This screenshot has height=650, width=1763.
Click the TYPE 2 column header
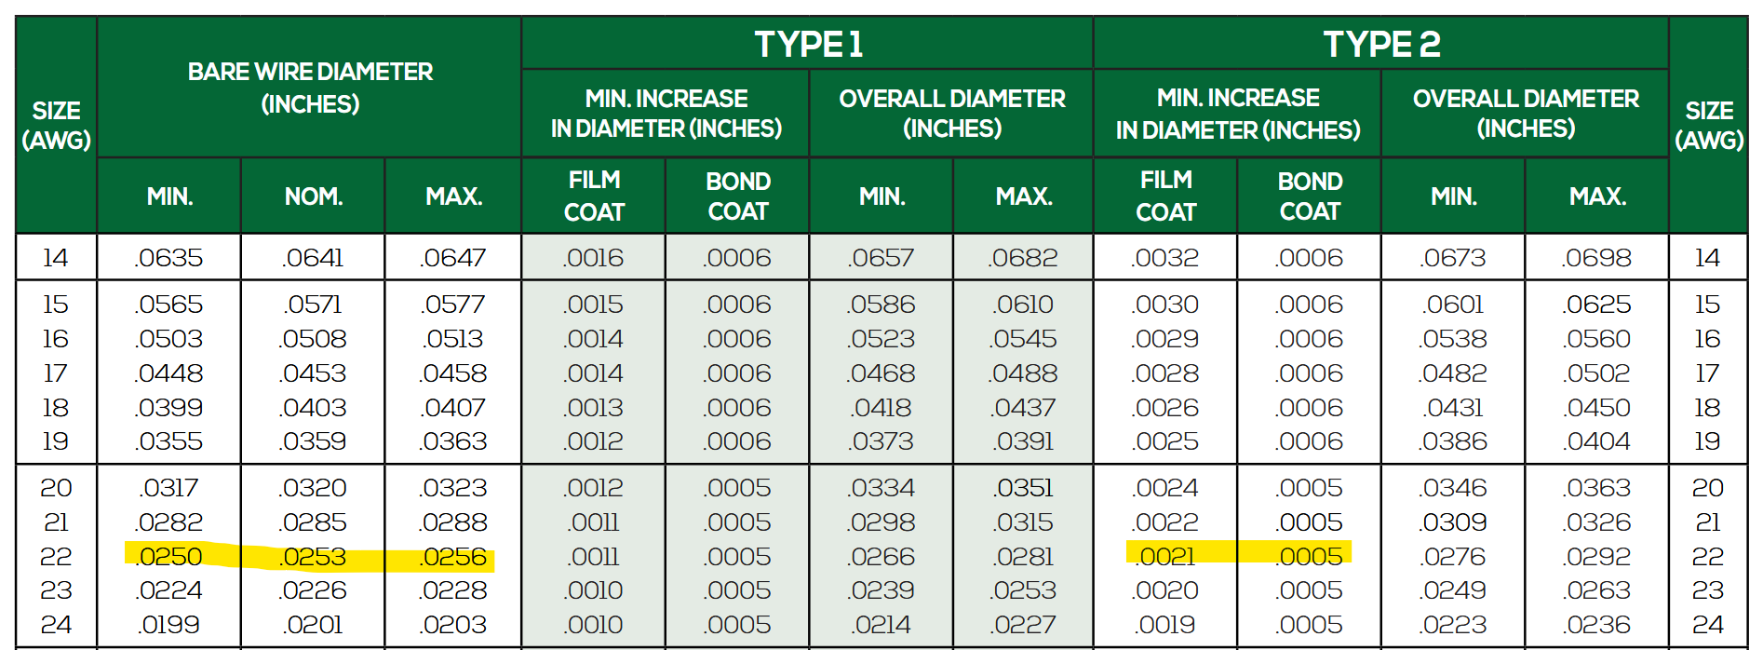[1380, 44]
